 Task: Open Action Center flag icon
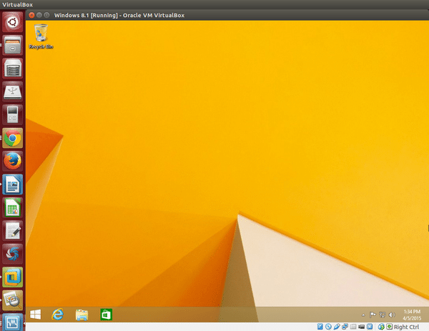pos(373,315)
